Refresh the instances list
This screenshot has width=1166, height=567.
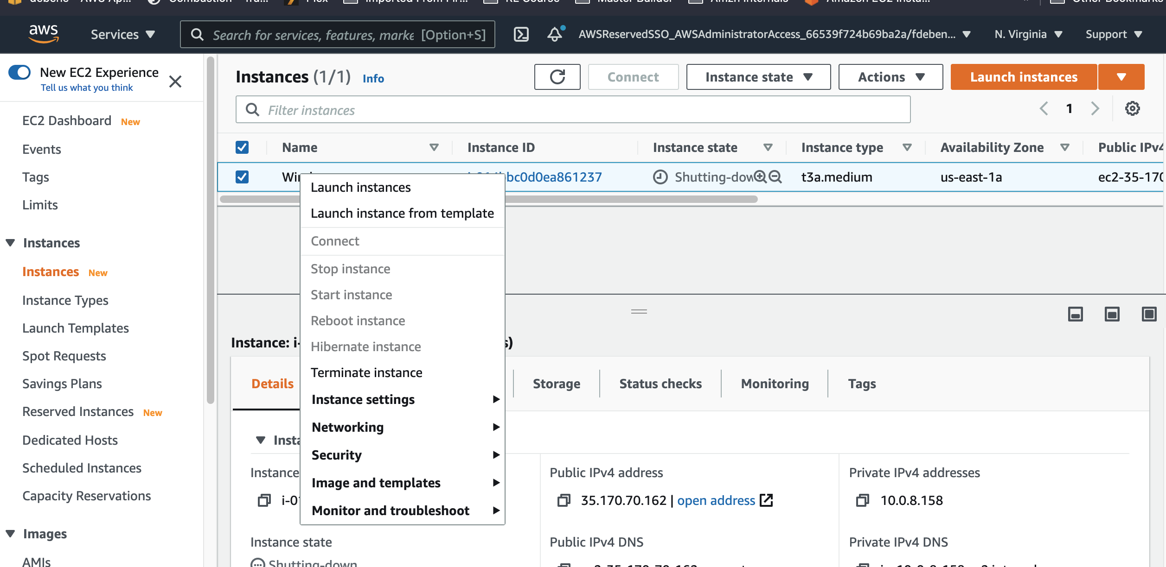(557, 77)
